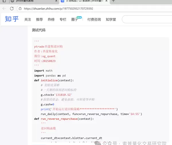
Task: Focus the Zhihu search box
Action: pos(146,19)
